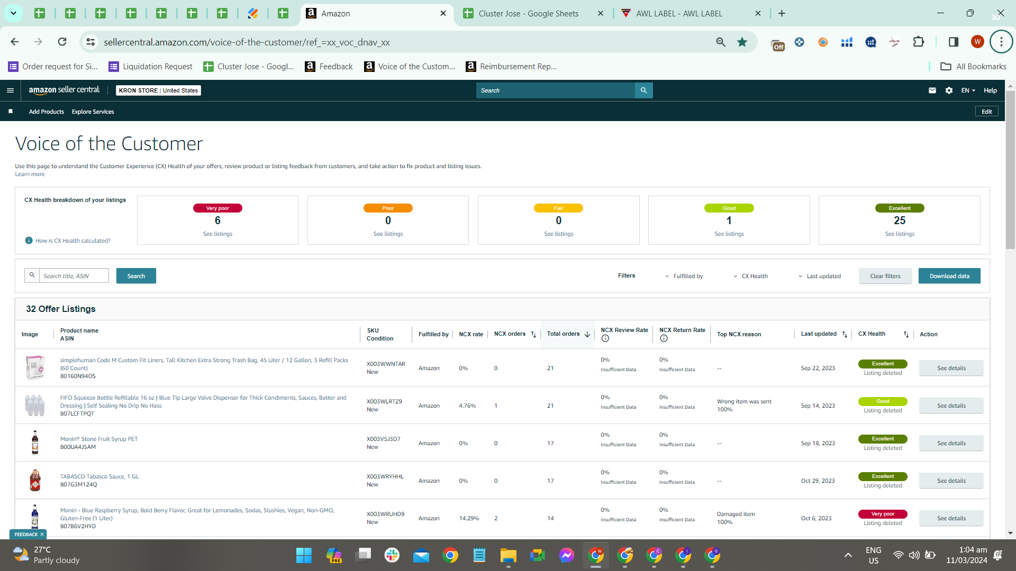This screenshot has width=1016, height=571.
Task: Expand the Fulfilled by filter
Action: 684,276
